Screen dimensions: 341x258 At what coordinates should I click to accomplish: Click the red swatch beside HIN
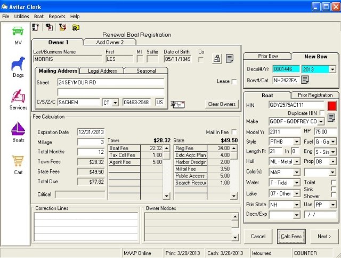pos(331,105)
